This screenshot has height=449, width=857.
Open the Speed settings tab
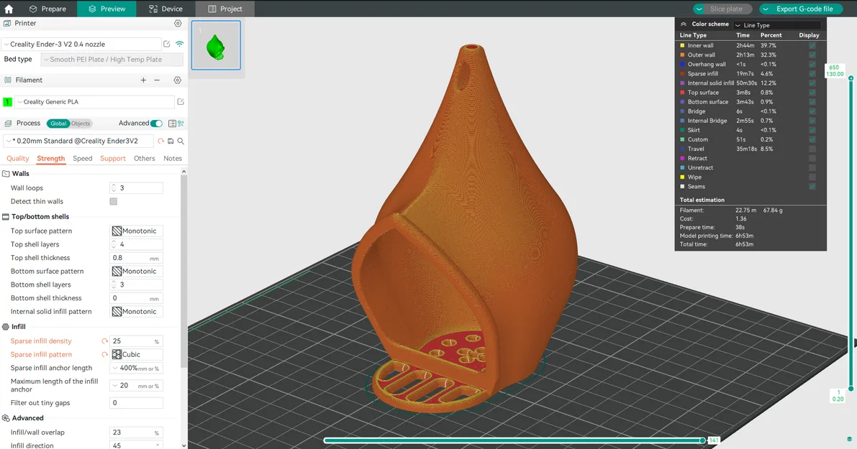[x=83, y=159]
